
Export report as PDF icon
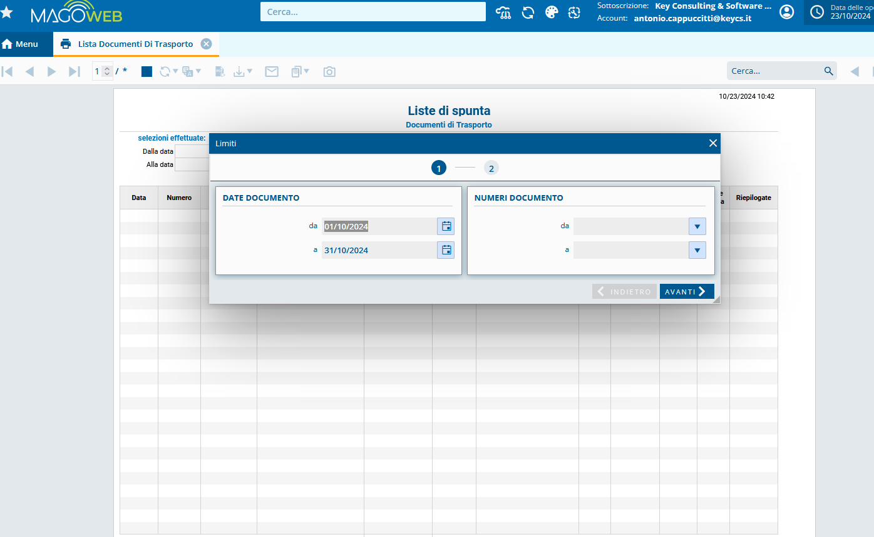220,71
